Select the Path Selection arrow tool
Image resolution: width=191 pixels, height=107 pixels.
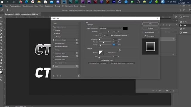point(1,53)
